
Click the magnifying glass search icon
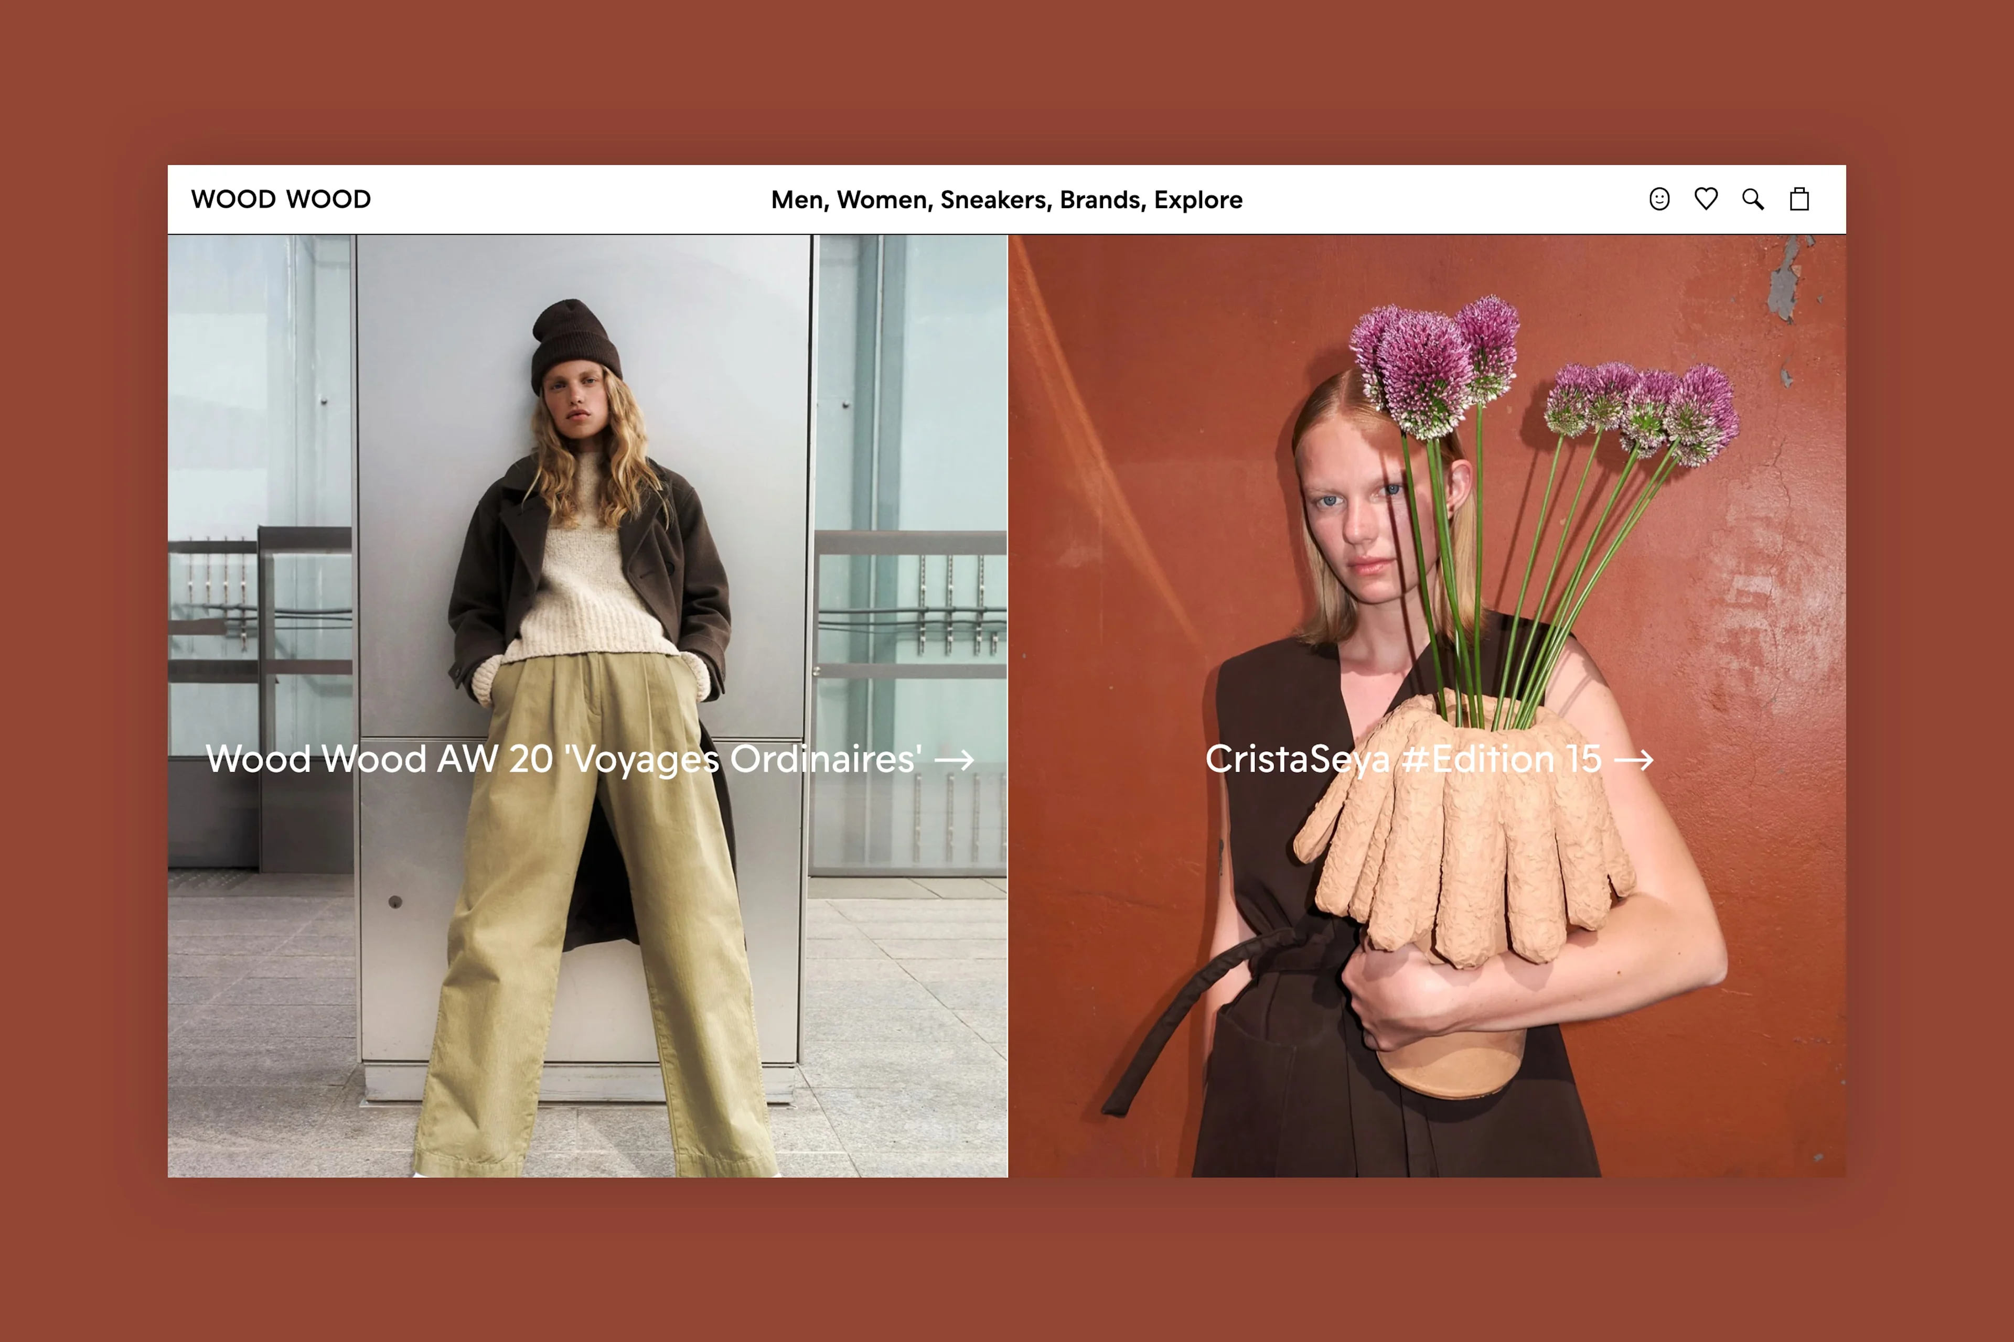coord(1752,199)
